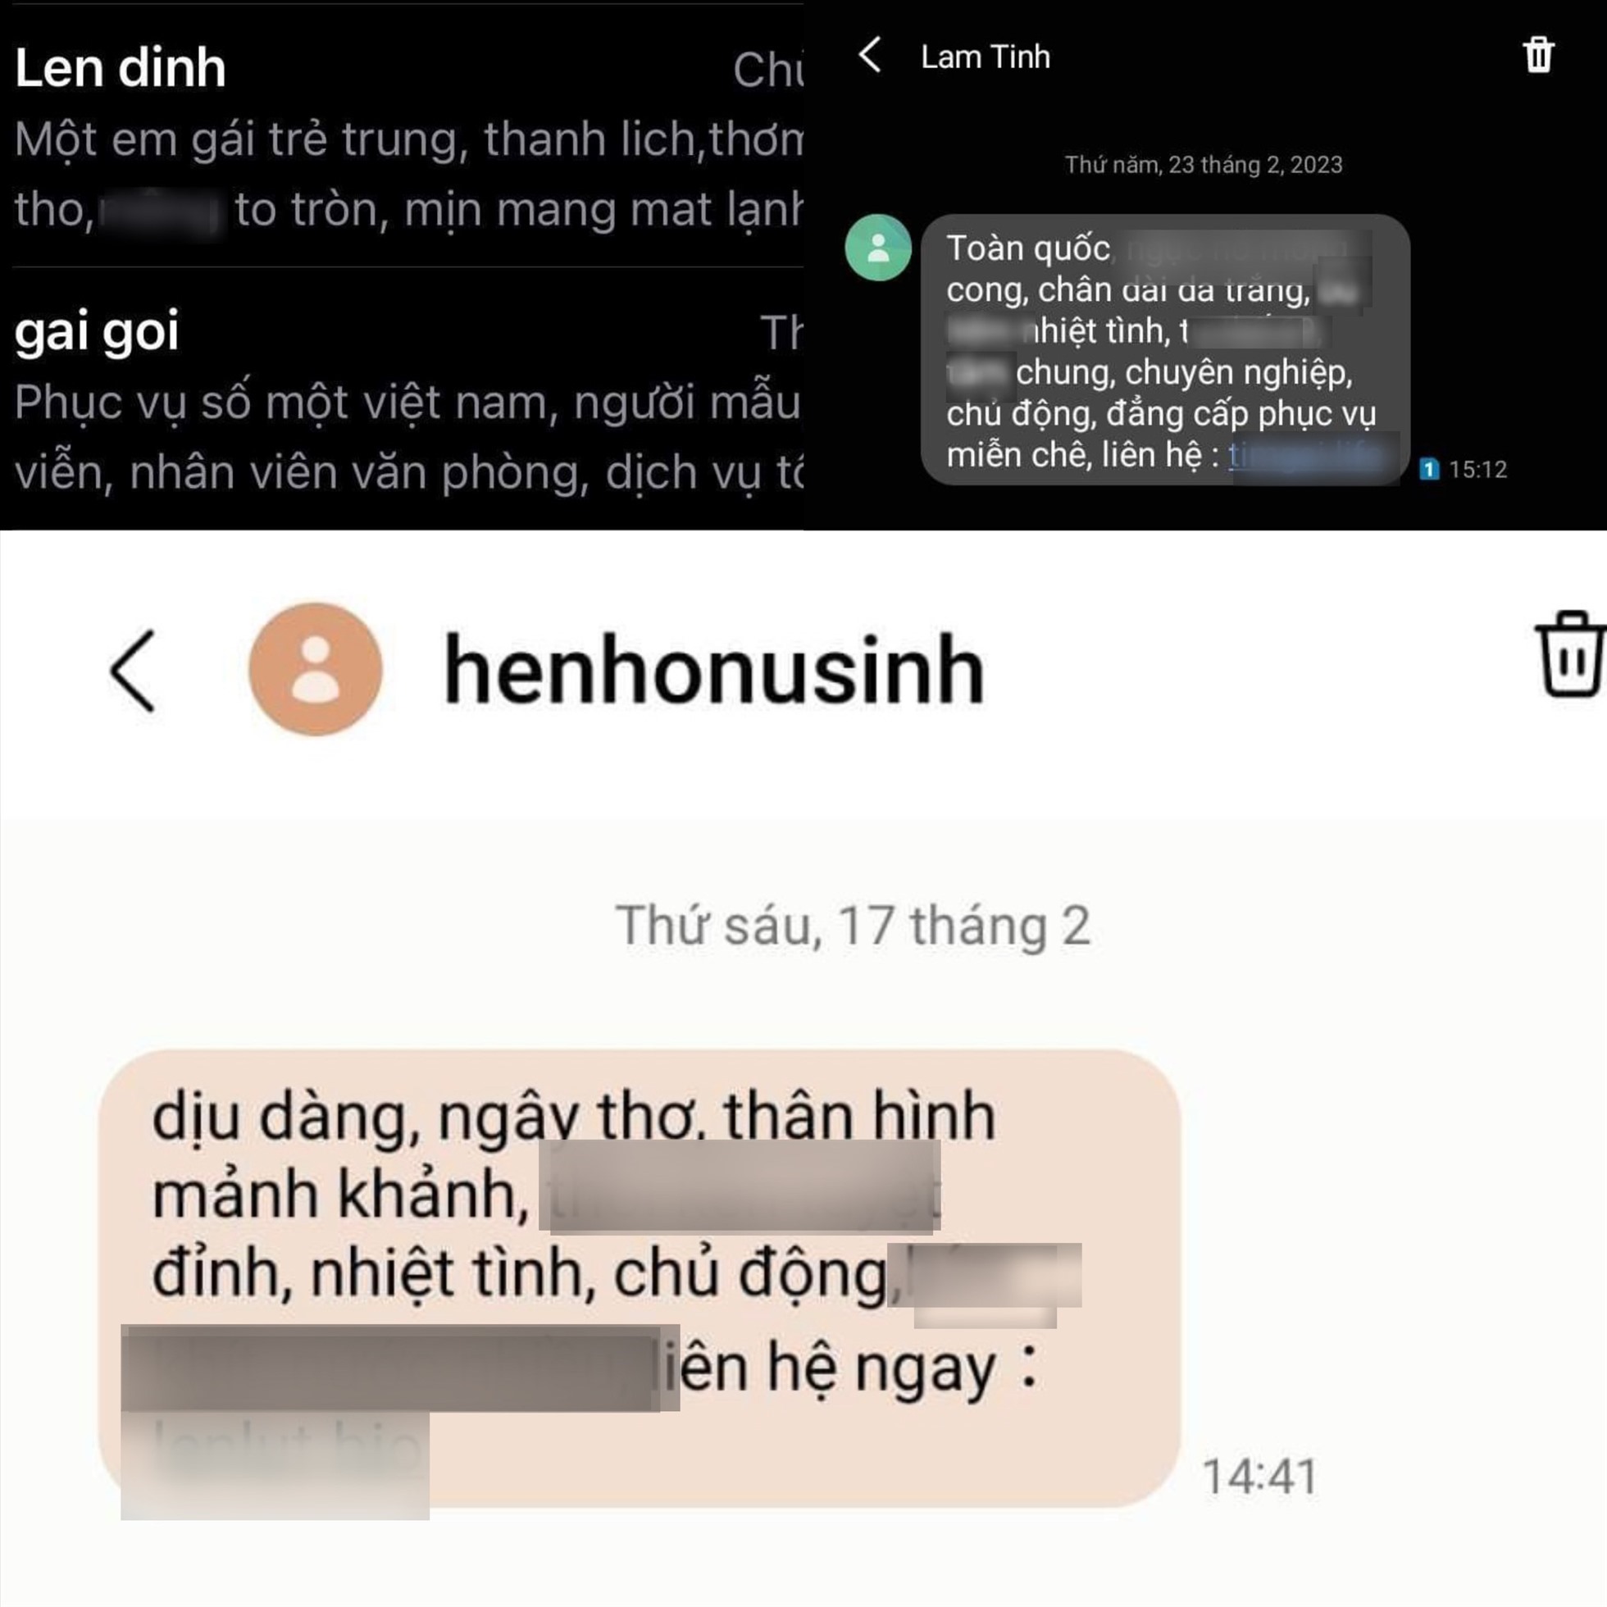Go back from the henhonusinh conversation

coord(133,671)
